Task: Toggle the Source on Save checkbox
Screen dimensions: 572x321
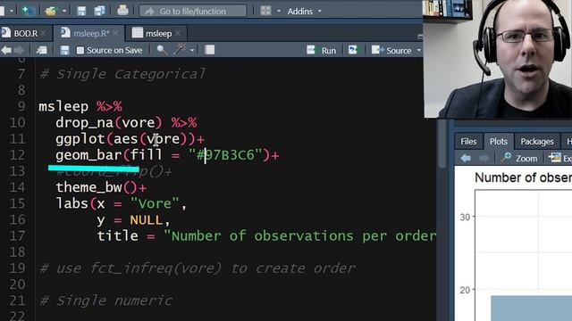Action: pyautogui.click(x=80, y=50)
